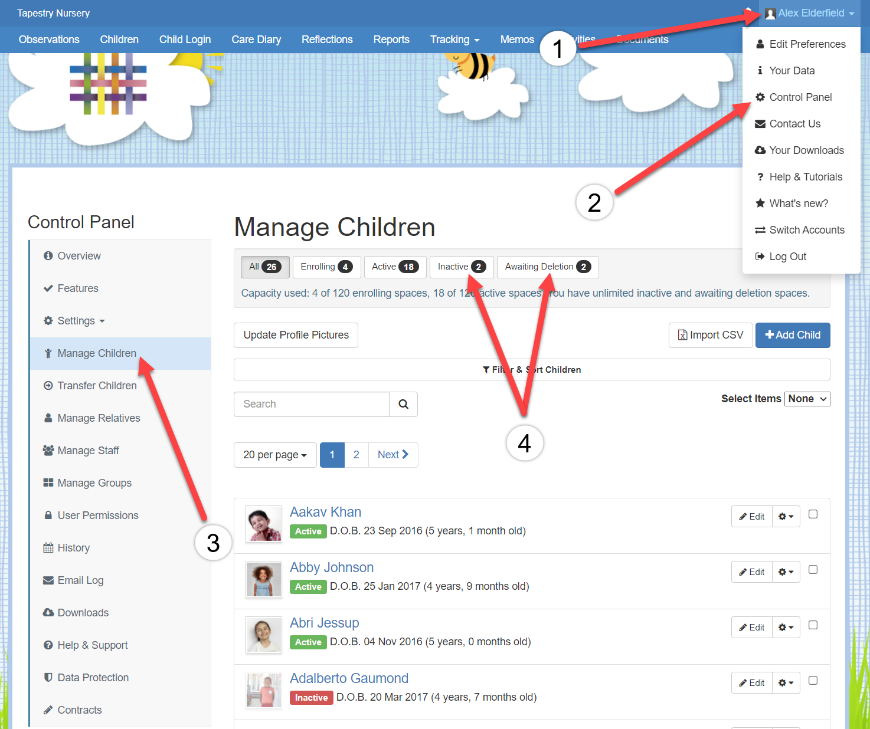Go to page 2 of results
The width and height of the screenshot is (870, 729).
tap(356, 455)
